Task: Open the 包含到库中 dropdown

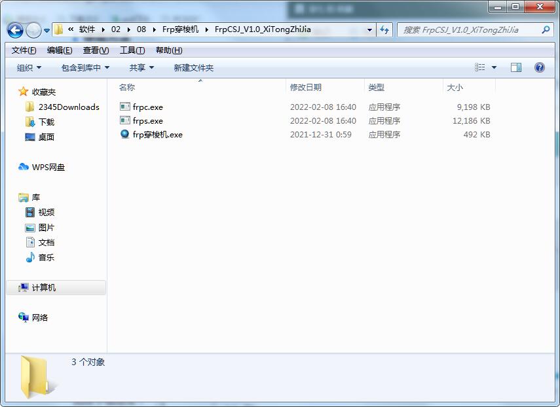Action: [x=85, y=68]
